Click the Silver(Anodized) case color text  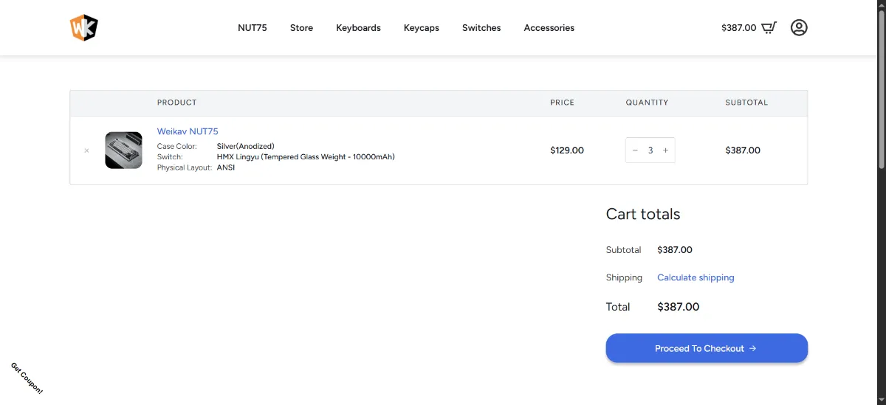[x=245, y=146]
